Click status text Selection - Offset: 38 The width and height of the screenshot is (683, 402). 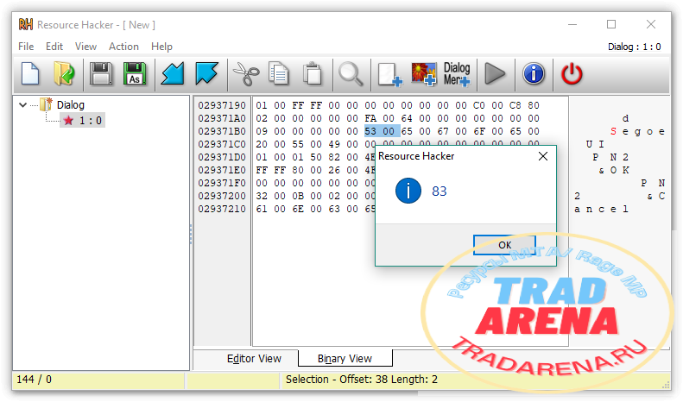(362, 380)
